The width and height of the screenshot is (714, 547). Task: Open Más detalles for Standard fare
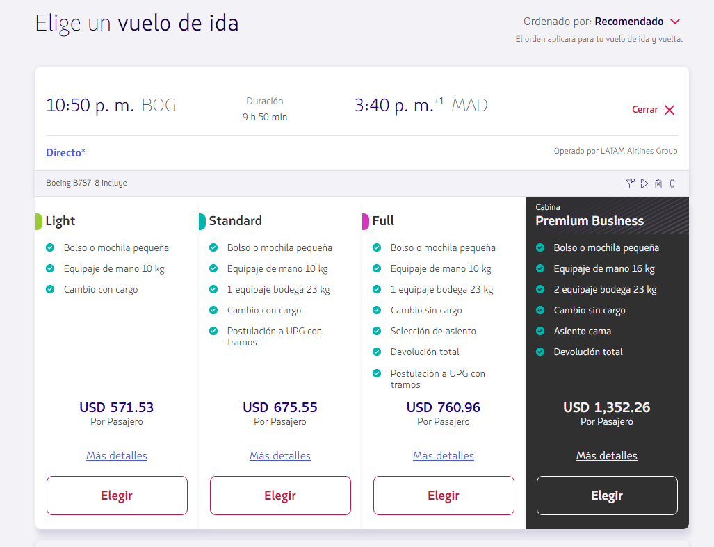click(280, 455)
